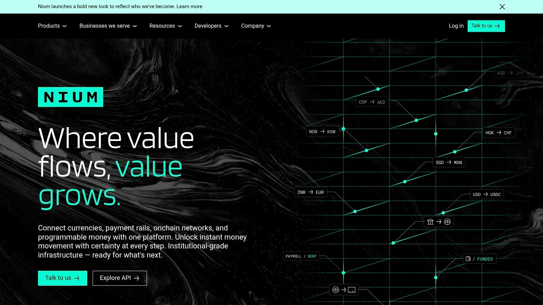Click the coin-to-card icon chip
The image size is (543, 305).
(x=344, y=290)
